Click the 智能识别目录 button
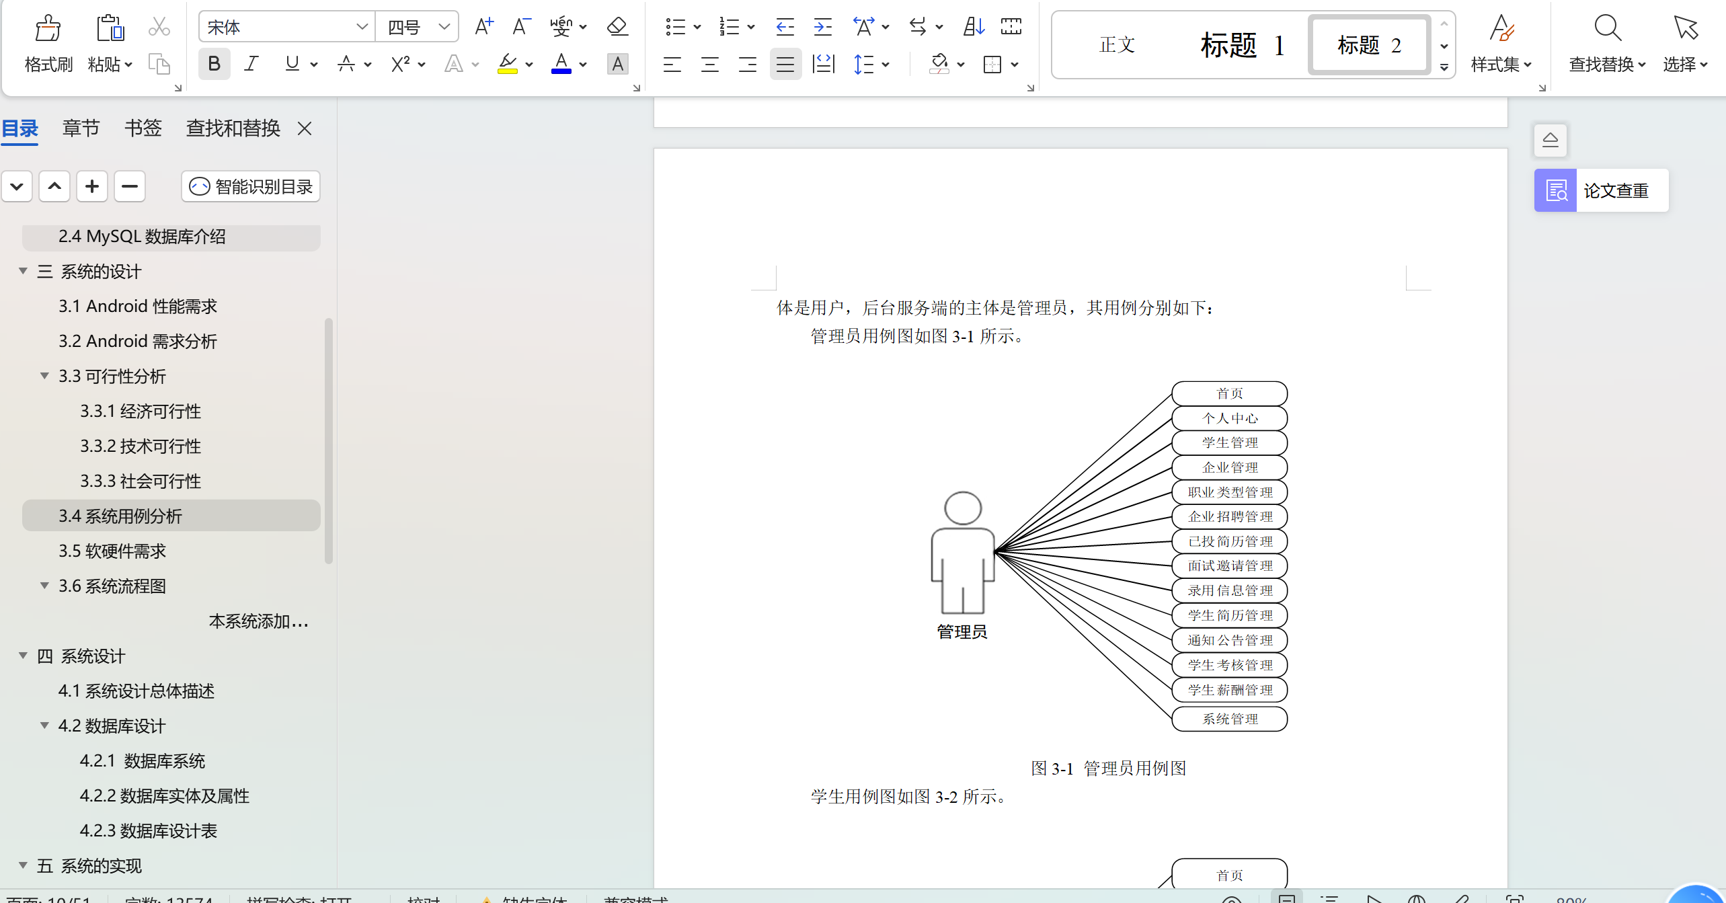Viewport: 1726px width, 903px height. 251,186
